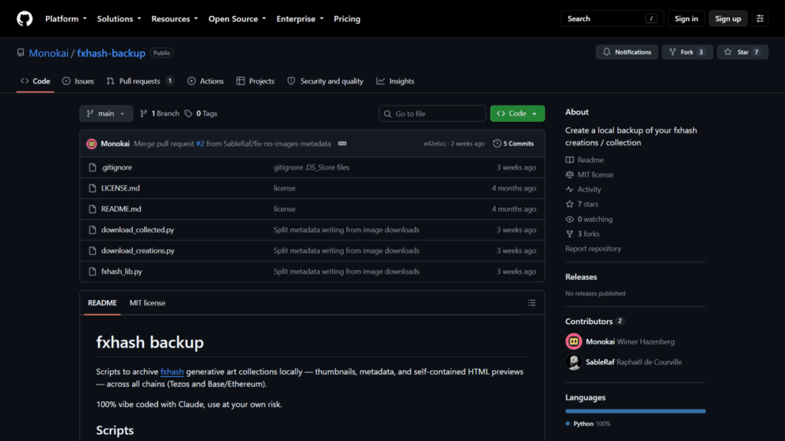
Task: View the 5 Commits history
Action: [513, 143]
